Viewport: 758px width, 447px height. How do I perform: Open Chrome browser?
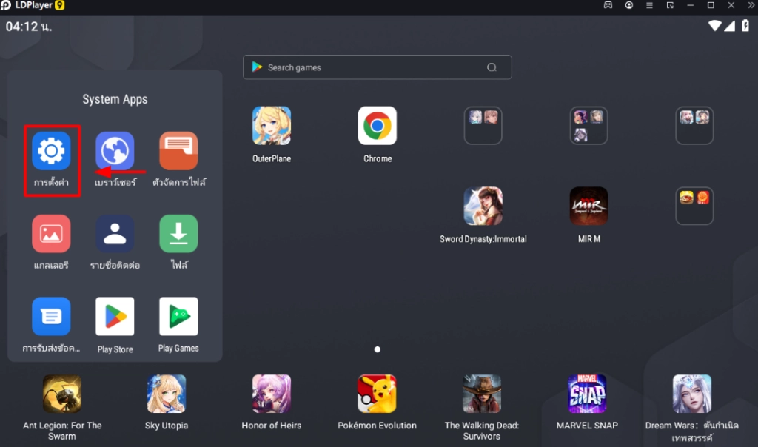coord(378,126)
